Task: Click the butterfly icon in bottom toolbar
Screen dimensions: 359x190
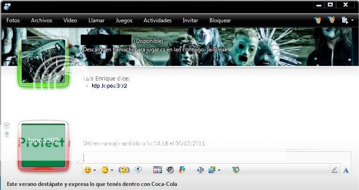Action: tap(235, 170)
